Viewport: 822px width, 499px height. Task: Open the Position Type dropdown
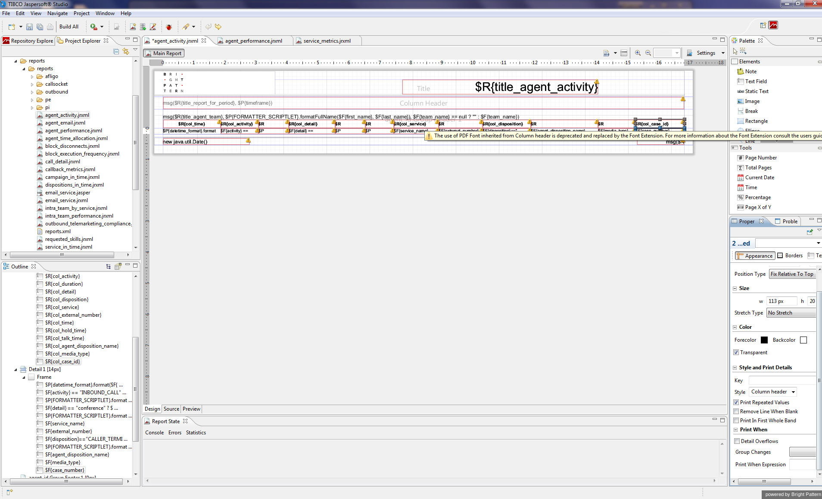[x=792, y=274]
